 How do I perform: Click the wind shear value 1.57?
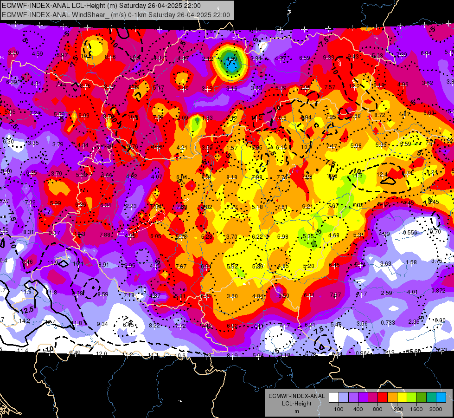tap(232, 148)
